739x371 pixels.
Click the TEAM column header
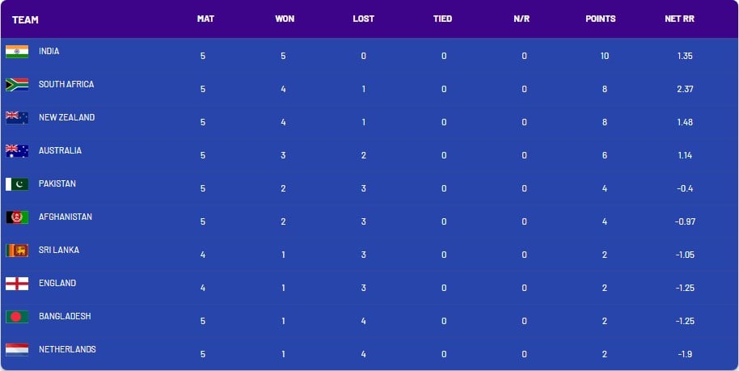click(25, 19)
